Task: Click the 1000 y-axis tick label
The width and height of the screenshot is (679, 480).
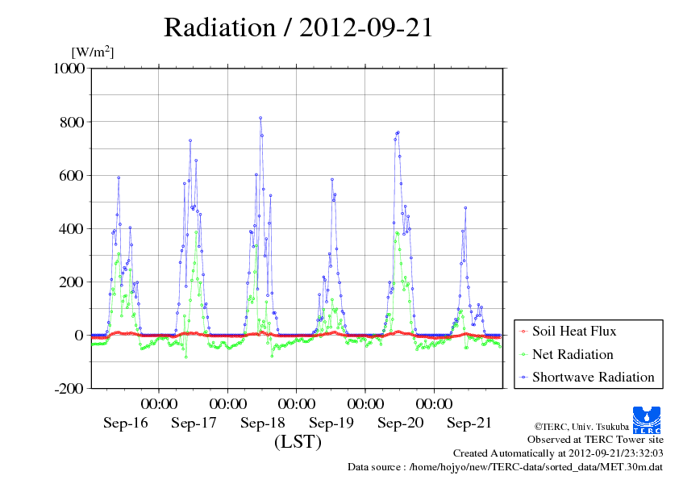Action: [69, 68]
